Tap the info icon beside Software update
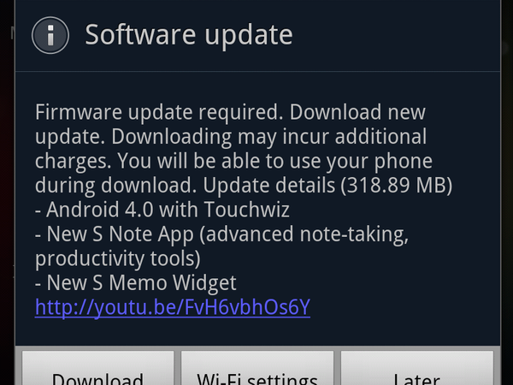Screen dimensions: 513x385 50,35
